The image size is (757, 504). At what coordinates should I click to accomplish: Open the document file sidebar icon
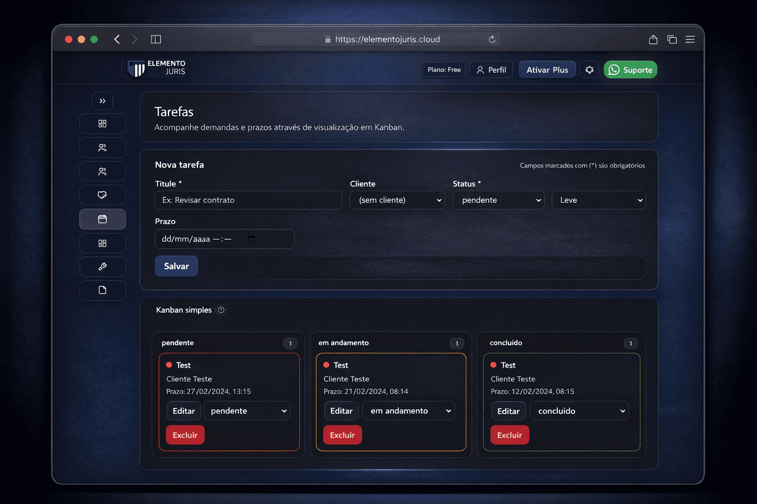(102, 290)
